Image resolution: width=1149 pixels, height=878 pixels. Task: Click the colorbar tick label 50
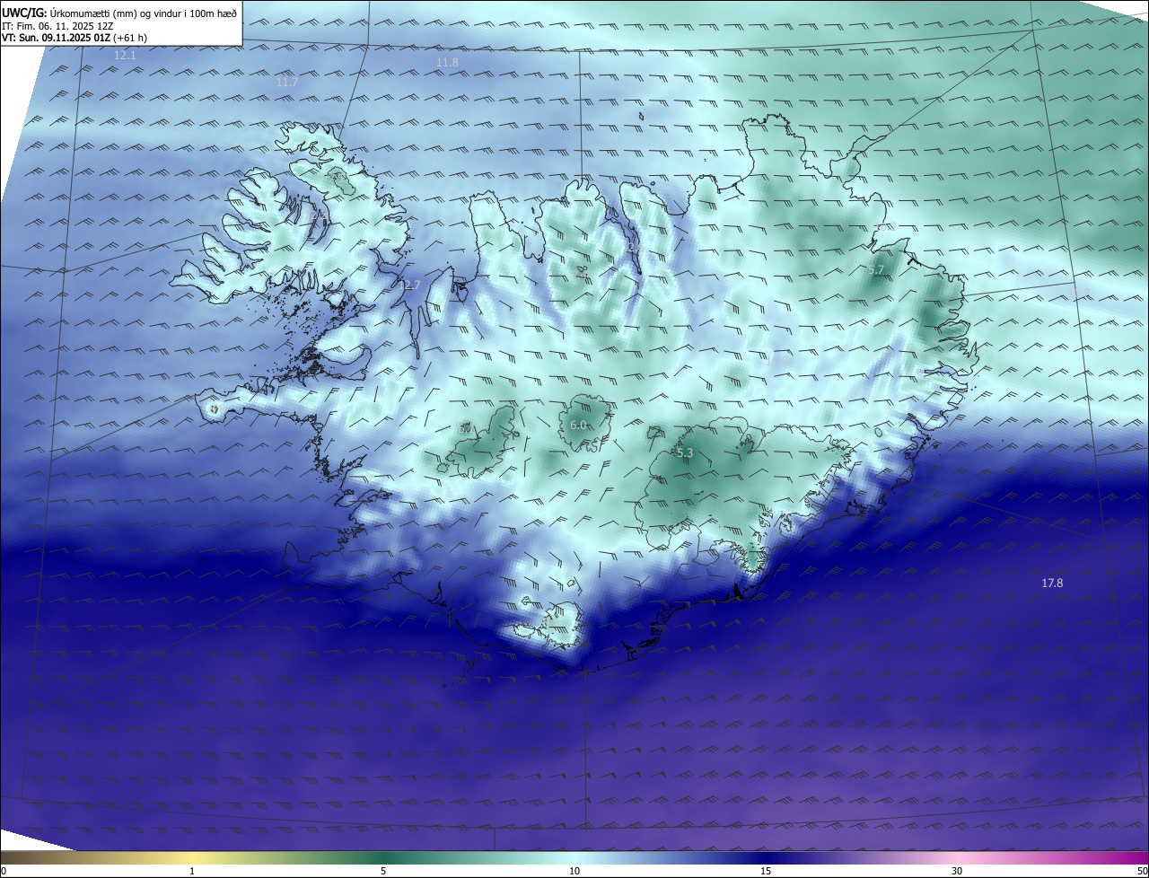coord(1143,872)
